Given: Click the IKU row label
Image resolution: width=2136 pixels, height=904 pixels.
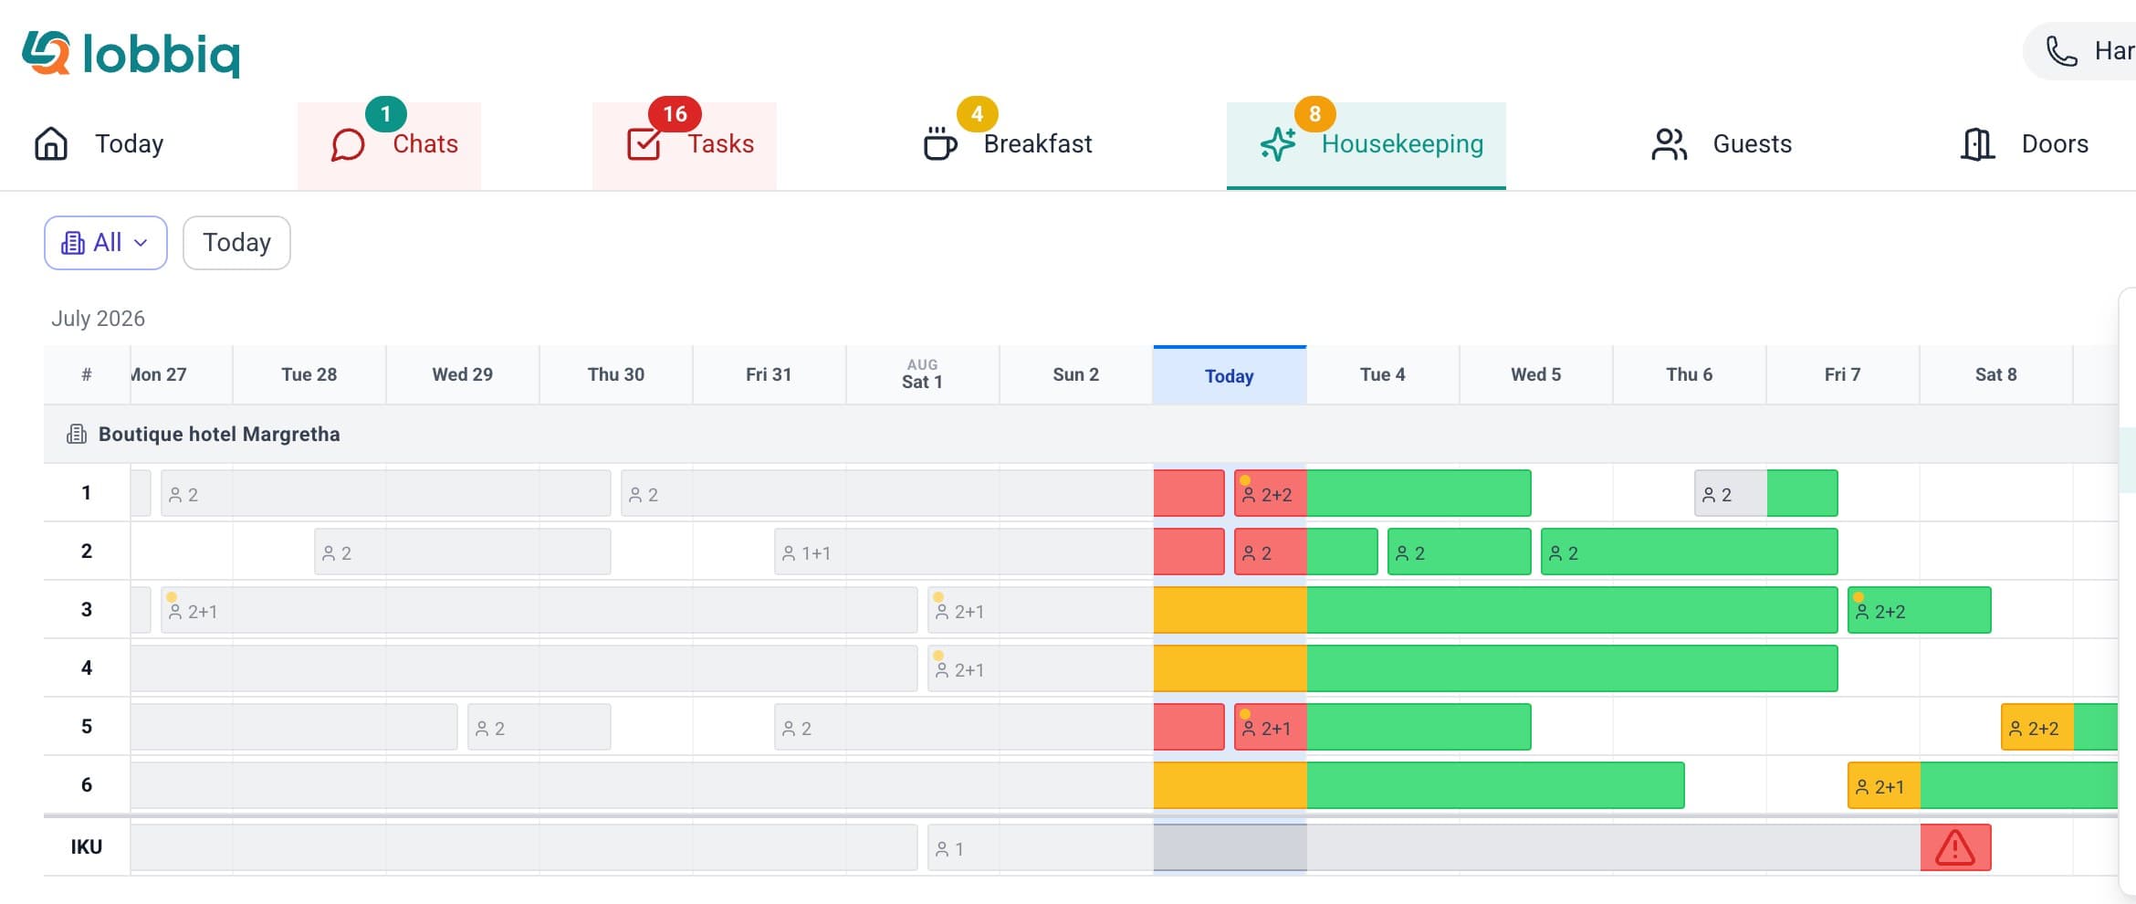Looking at the screenshot, I should [87, 847].
